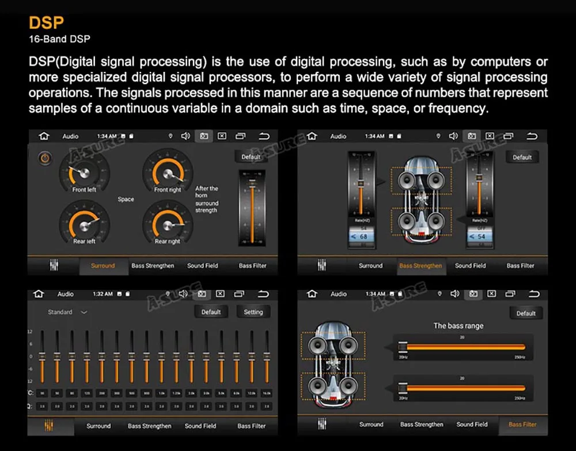576x451 pixels.
Task: Tap the screenshot camera icon on the Surround screen
Action: [x=204, y=136]
